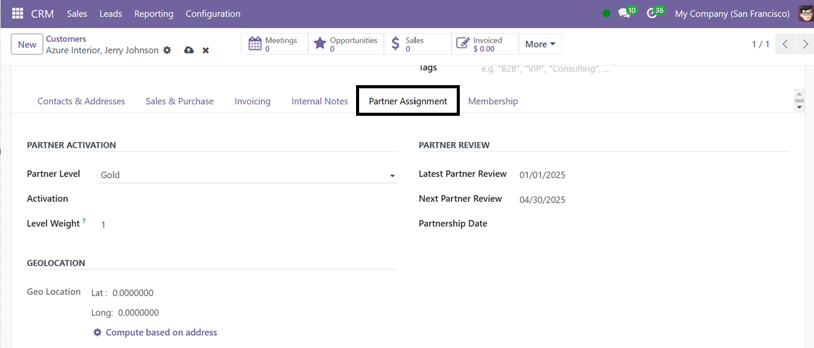
Task: Open the apps grid home menu
Action: [17, 13]
